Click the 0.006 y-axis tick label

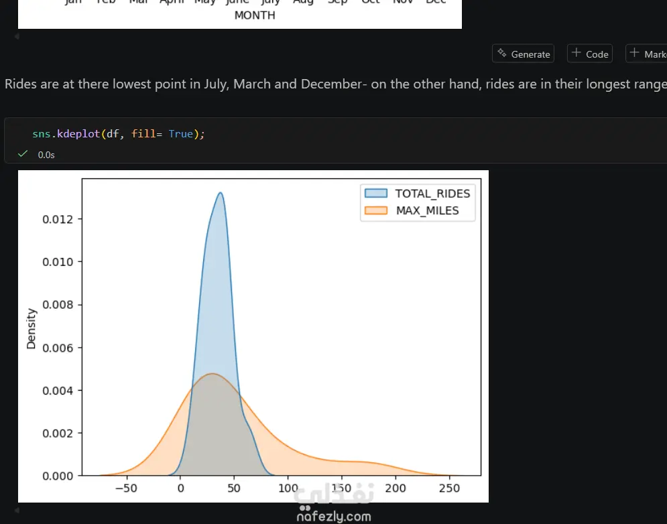coord(58,348)
